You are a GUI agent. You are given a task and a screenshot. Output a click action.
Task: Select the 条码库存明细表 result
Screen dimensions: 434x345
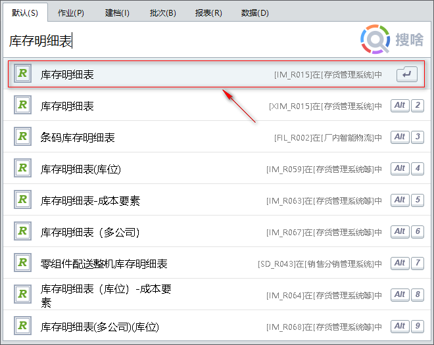coord(217,137)
